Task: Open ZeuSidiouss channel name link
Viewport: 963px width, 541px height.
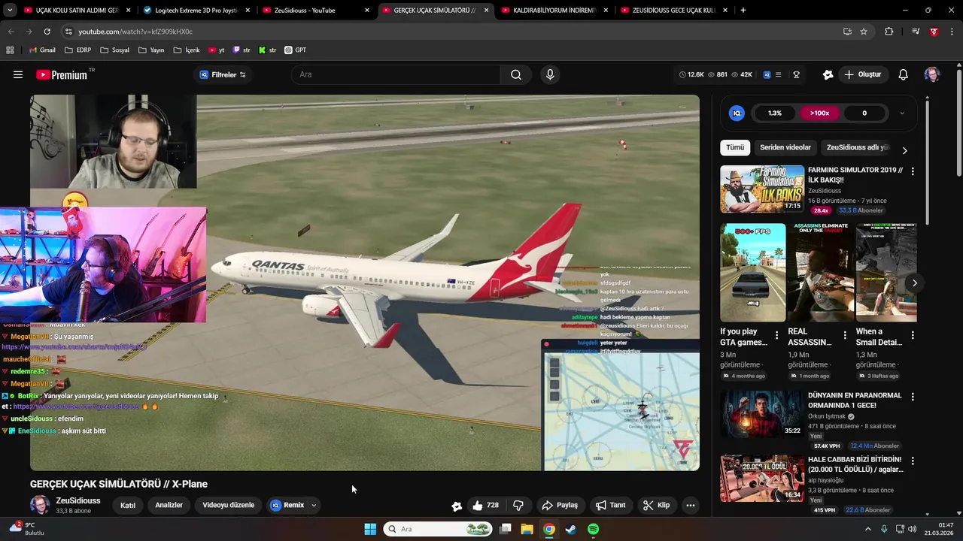Action: point(77,500)
